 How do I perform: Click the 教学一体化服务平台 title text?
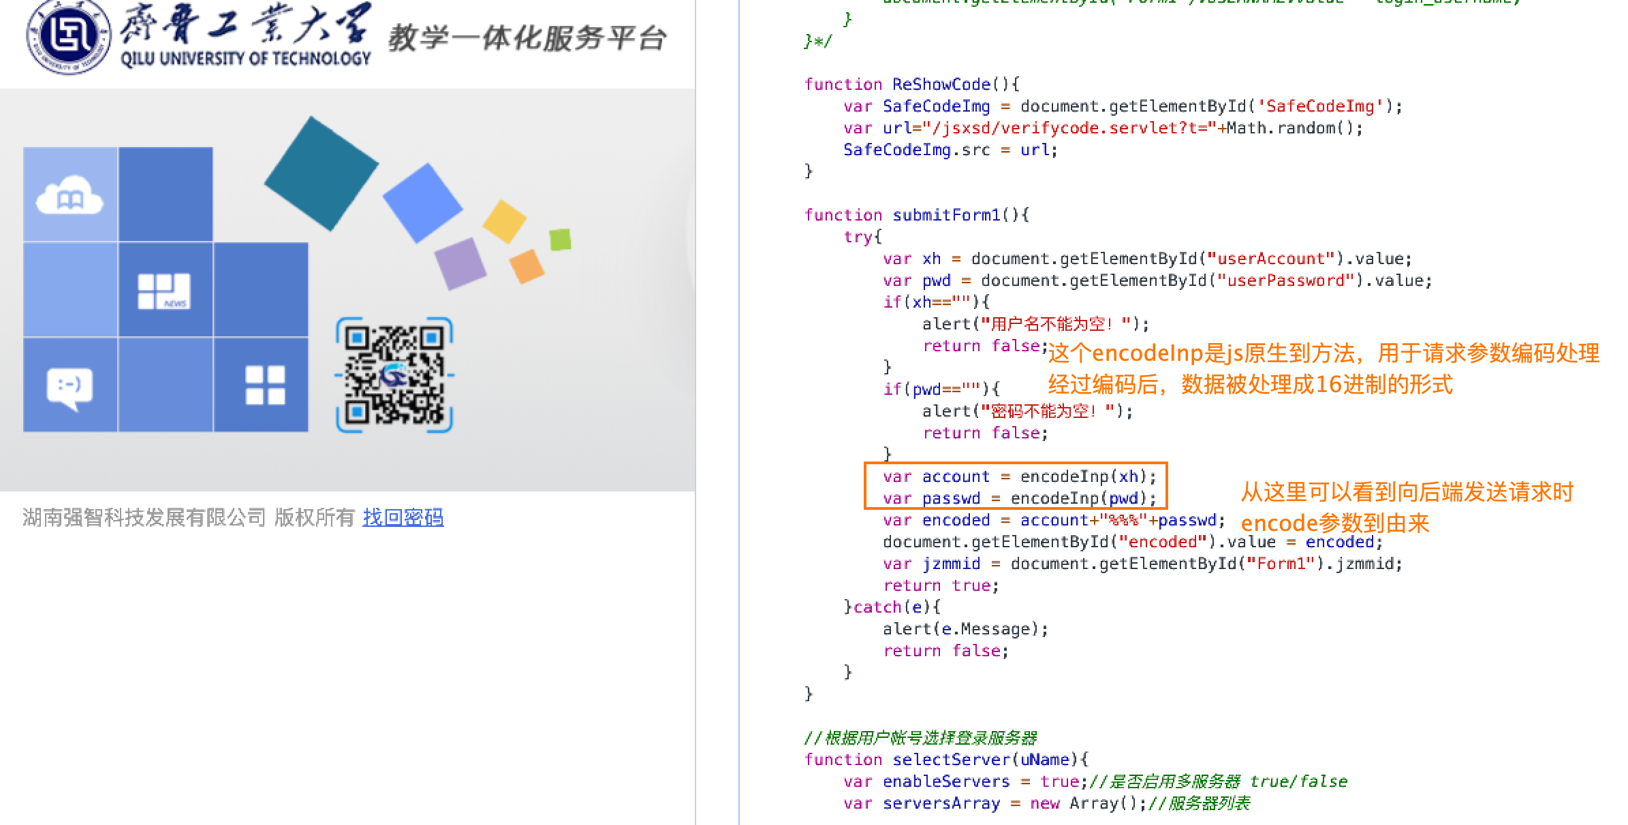[x=527, y=38]
